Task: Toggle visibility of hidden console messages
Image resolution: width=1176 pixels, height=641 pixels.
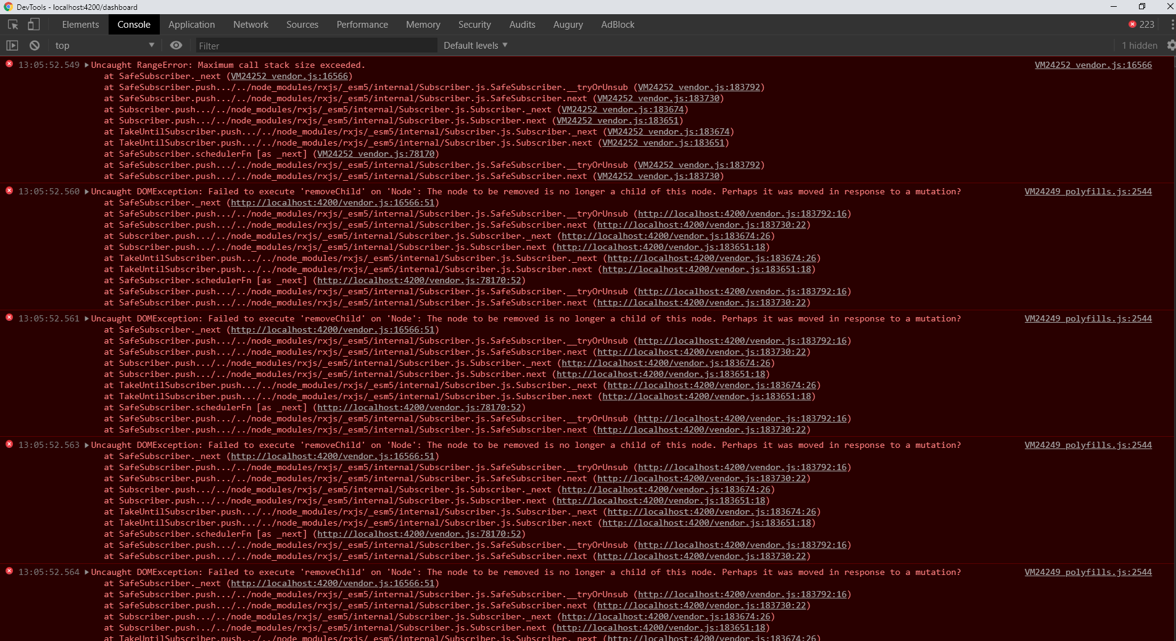Action: (x=1137, y=45)
